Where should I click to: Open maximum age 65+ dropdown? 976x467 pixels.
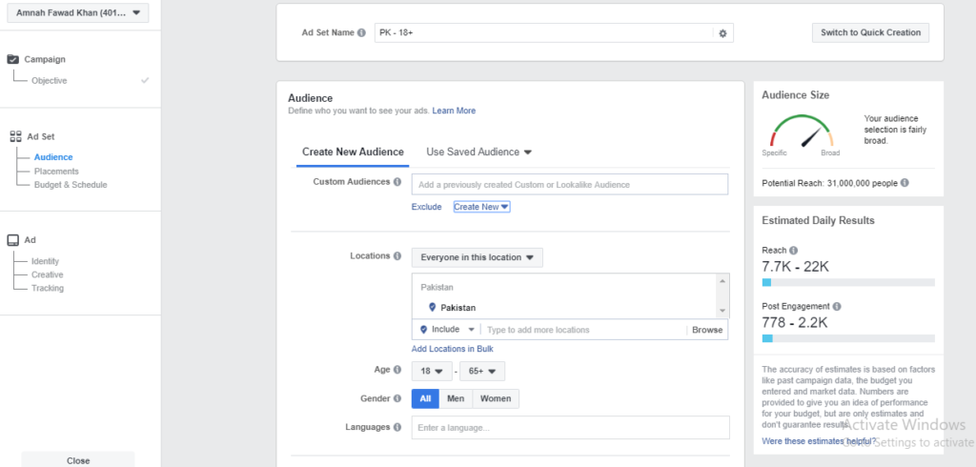(x=482, y=371)
